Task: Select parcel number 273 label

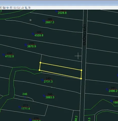Action: coord(25,105)
